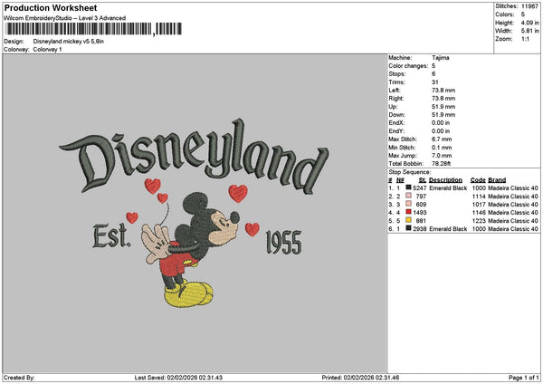The image size is (543, 384).
Task: Click 'Wilcom EmbroideryStudio – Level 3 Advanced' text
Action: 65,18
